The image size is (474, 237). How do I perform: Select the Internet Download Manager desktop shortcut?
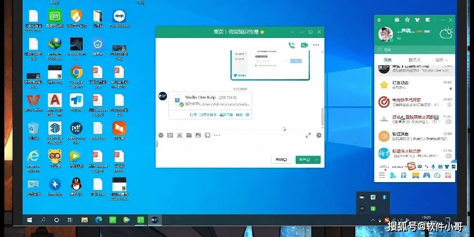pyautogui.click(x=55, y=49)
